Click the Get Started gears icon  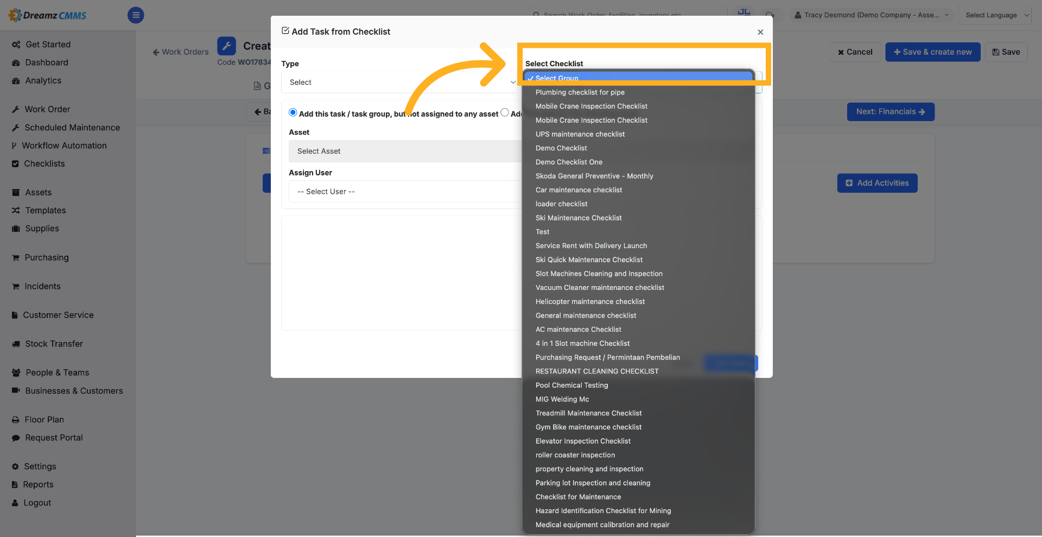coord(16,45)
